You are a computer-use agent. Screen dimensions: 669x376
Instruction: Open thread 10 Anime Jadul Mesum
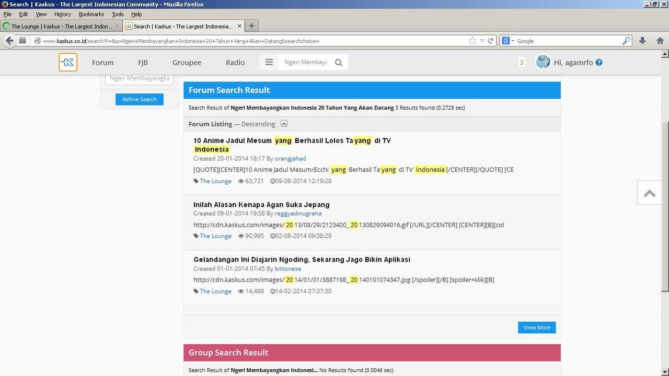tap(292, 145)
